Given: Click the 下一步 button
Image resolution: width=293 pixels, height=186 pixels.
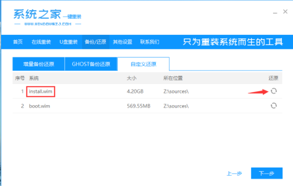Looking at the screenshot, I should pyautogui.click(x=267, y=173).
